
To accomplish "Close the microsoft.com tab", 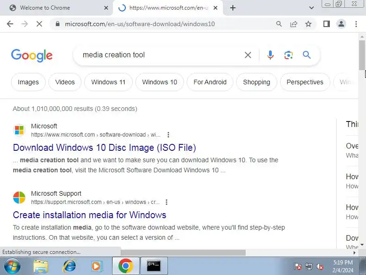I will (215, 8).
